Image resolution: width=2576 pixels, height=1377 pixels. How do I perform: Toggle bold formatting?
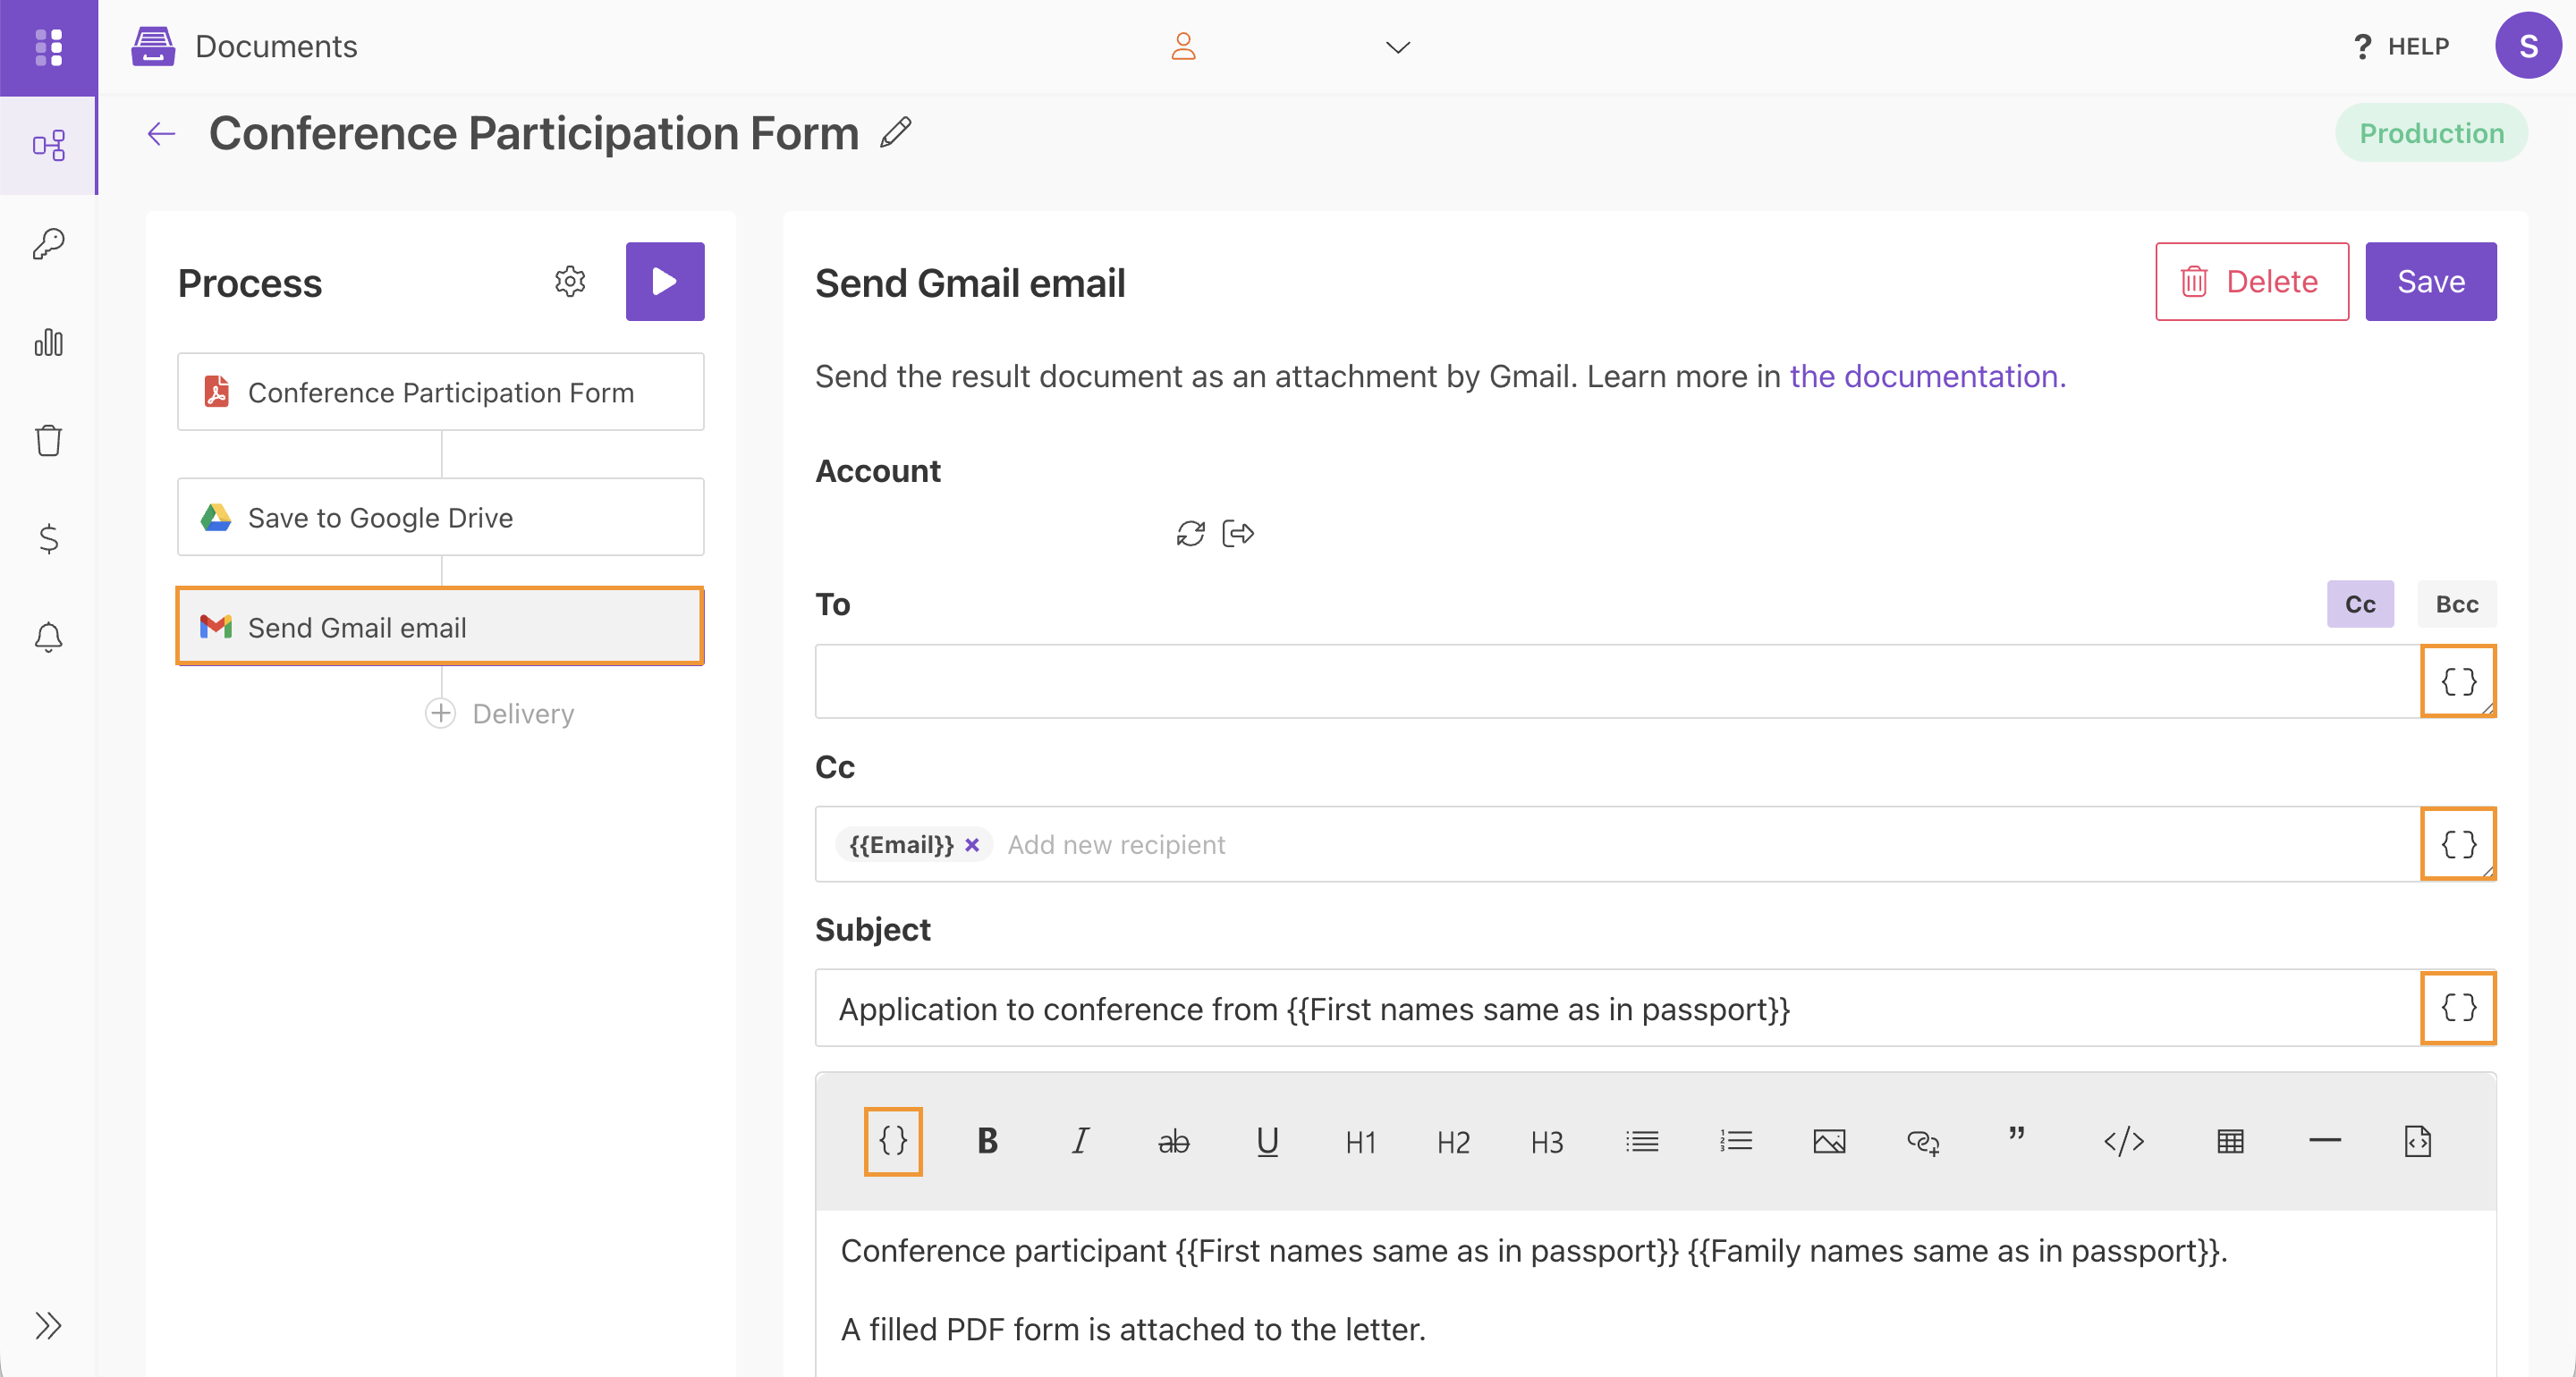(x=987, y=1141)
